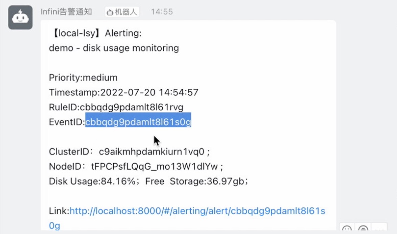This screenshot has width=397, height=234.
Task: Click the 14:55 message time
Action: pos(162,12)
